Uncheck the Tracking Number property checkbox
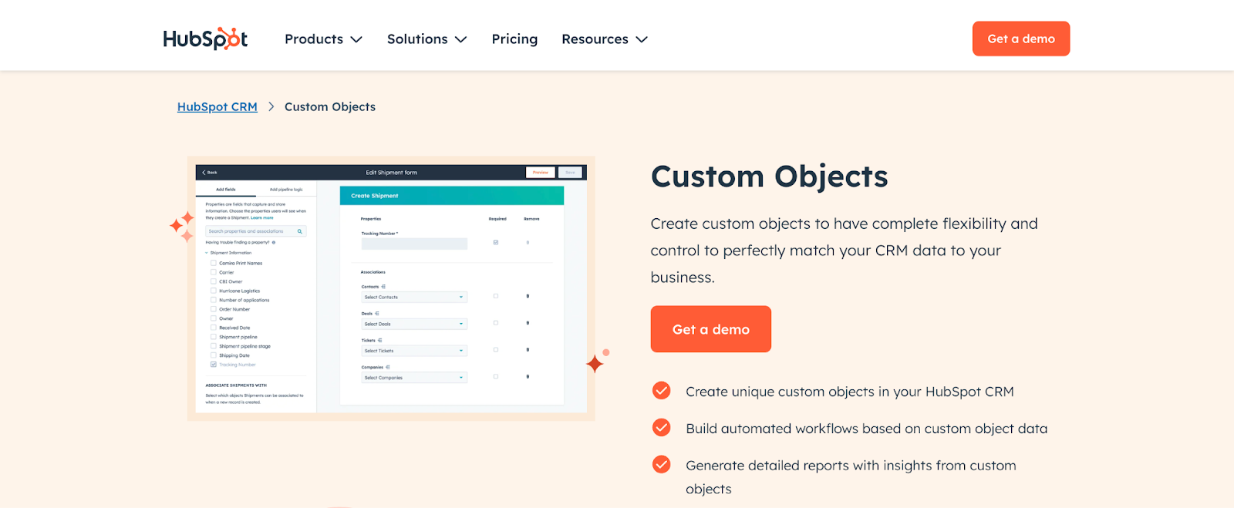Viewport: 1234px width, 508px height. pos(214,365)
